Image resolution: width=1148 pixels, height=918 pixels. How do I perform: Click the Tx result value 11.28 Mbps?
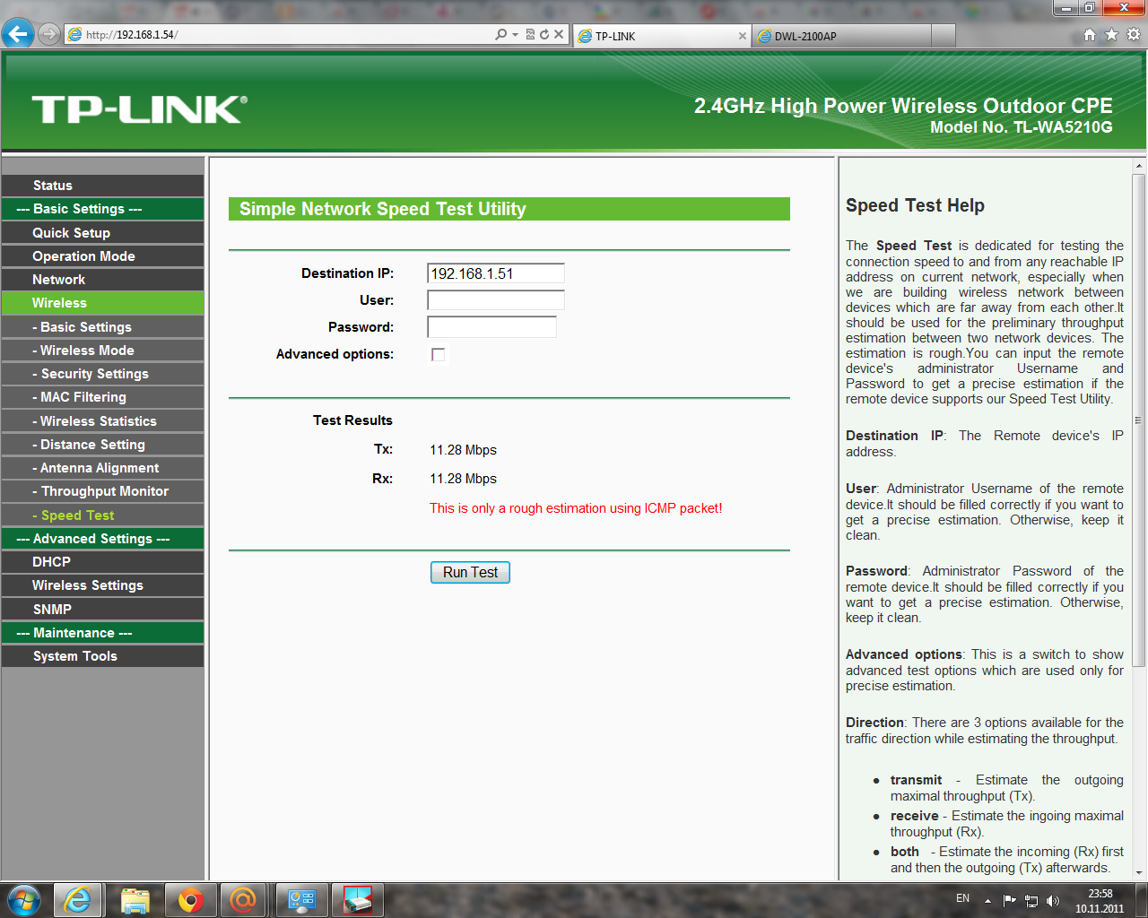tap(463, 450)
